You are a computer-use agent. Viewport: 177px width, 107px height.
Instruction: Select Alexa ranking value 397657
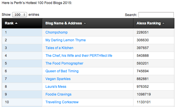coord(143,48)
